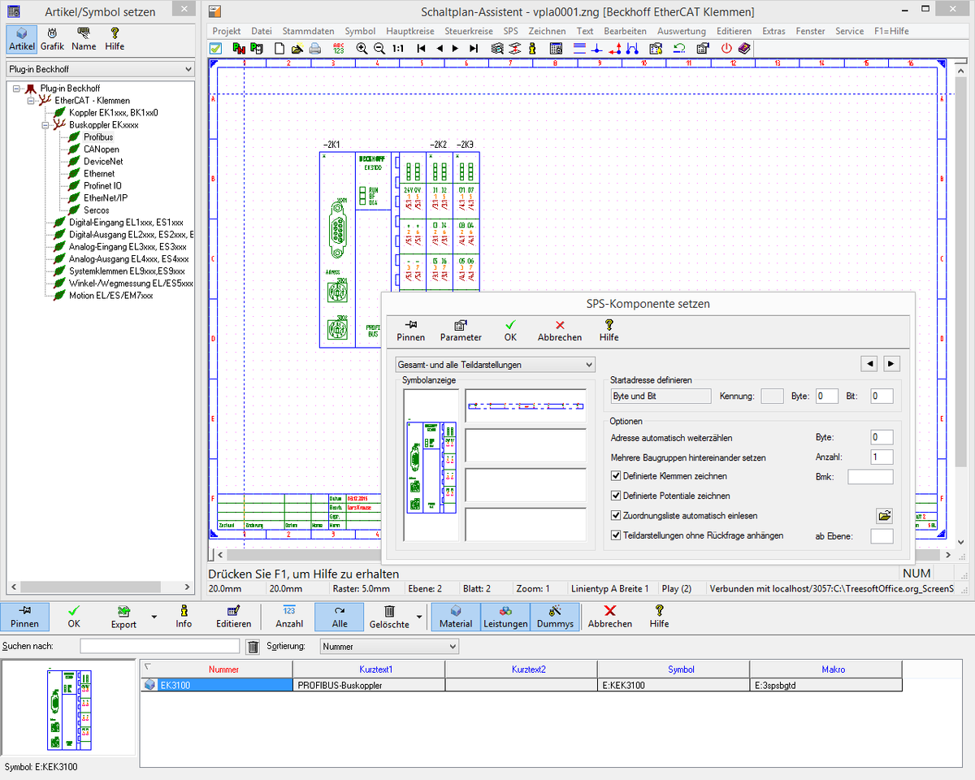Viewport: 975px width, 780px height.
Task: Open the Sortierung Nummer dropdown
Action: (x=388, y=647)
